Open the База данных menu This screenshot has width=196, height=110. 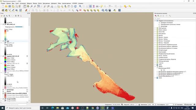pos(46,3)
